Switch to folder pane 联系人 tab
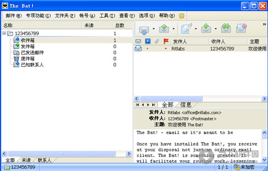This screenshot has height=171, width=268. click(44, 160)
